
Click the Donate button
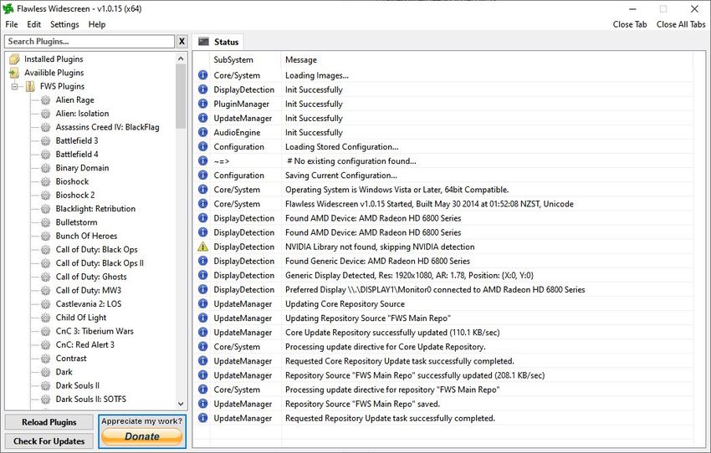click(142, 436)
